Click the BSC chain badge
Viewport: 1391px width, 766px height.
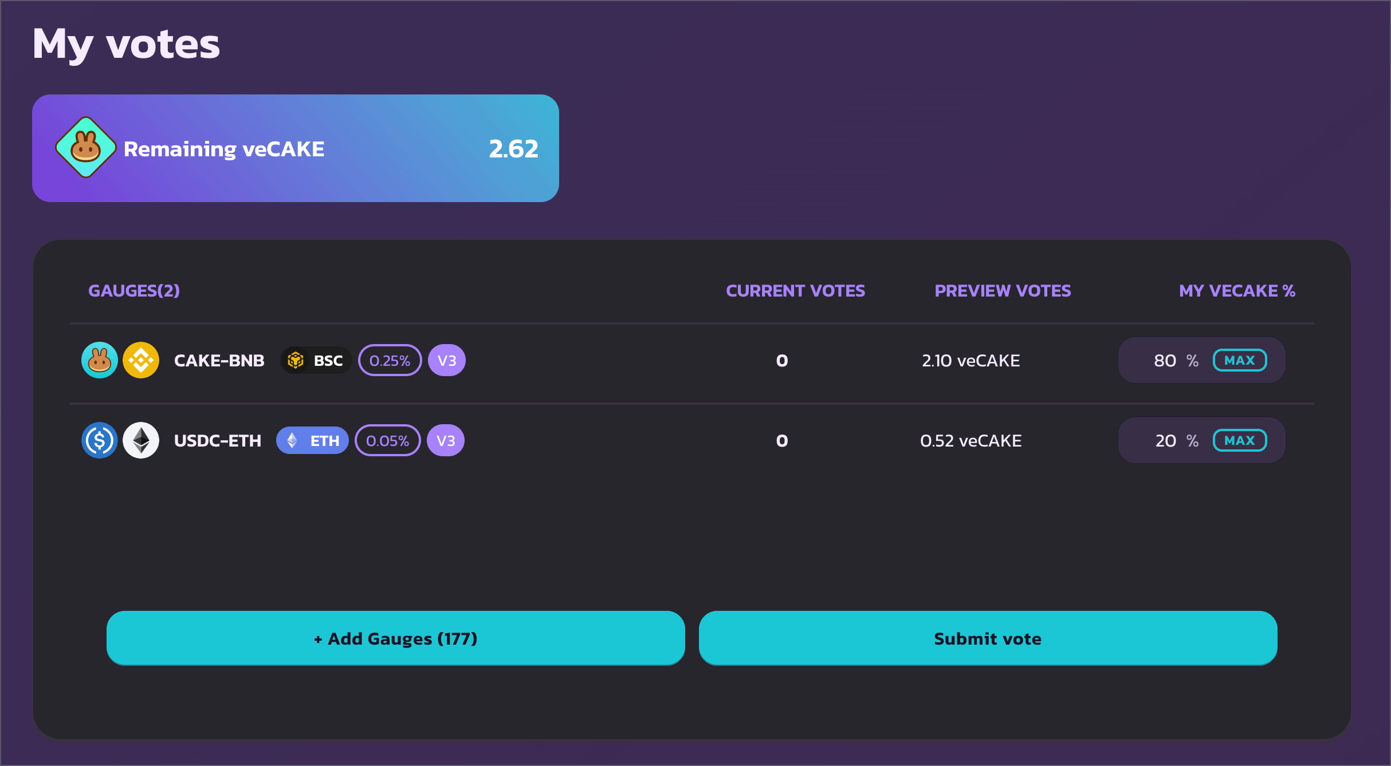coord(316,360)
